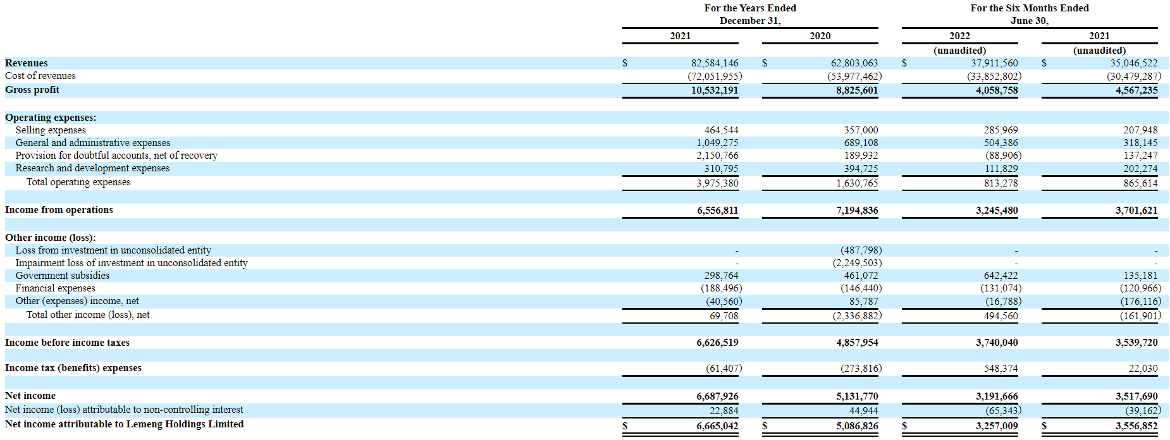
Task: Select cost of revenues value (53,977,462)
Action: click(854, 76)
